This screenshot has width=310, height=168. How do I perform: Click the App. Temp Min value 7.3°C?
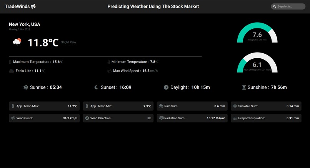coord(147,106)
